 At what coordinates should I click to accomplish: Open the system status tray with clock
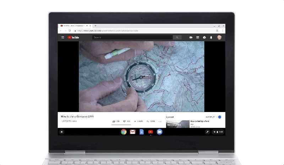(218, 132)
